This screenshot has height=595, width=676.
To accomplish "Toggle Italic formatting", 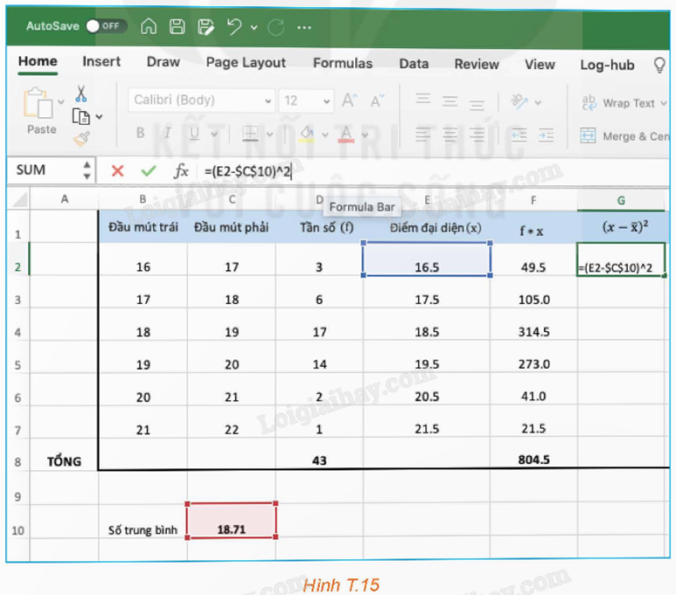I will point(168,133).
